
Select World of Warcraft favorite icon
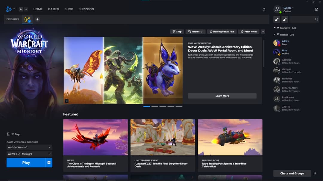(27, 19)
